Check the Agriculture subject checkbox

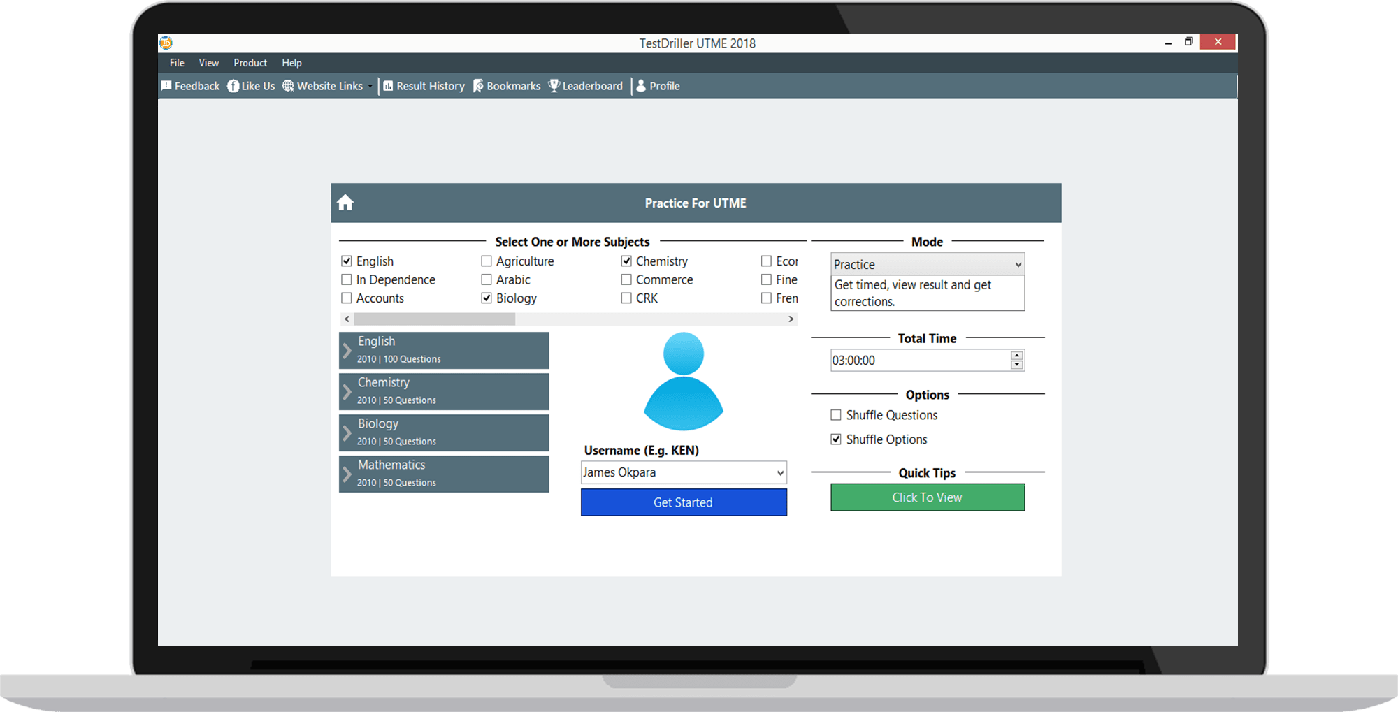coord(487,261)
